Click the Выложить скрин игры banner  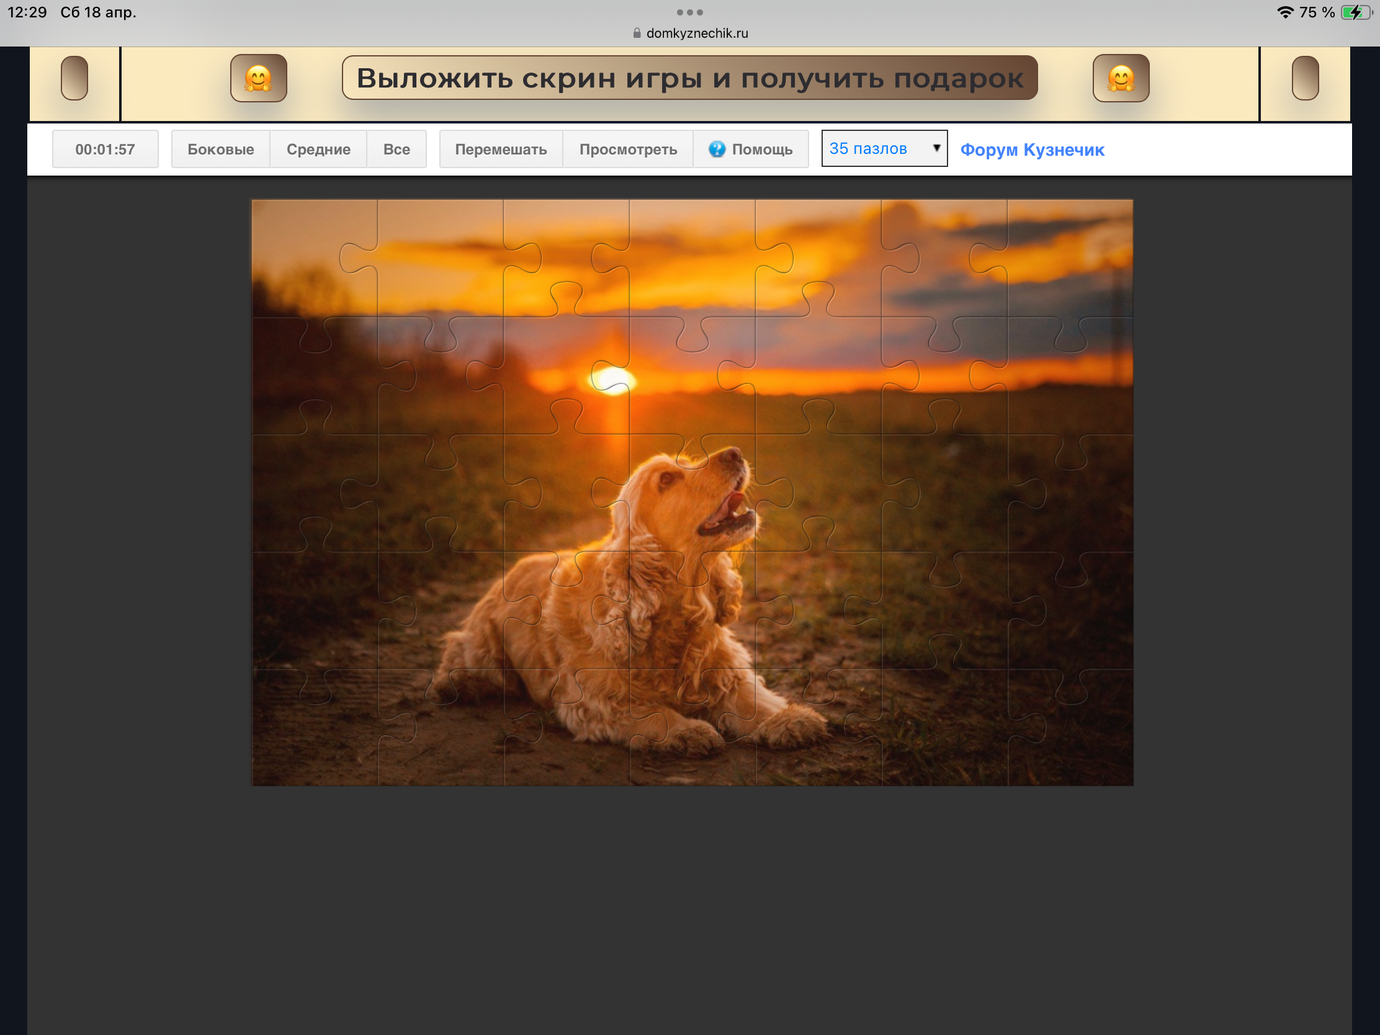click(x=689, y=78)
